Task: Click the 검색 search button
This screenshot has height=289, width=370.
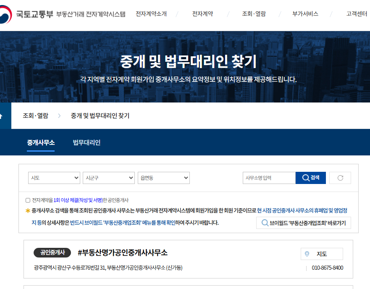Action: point(311,178)
